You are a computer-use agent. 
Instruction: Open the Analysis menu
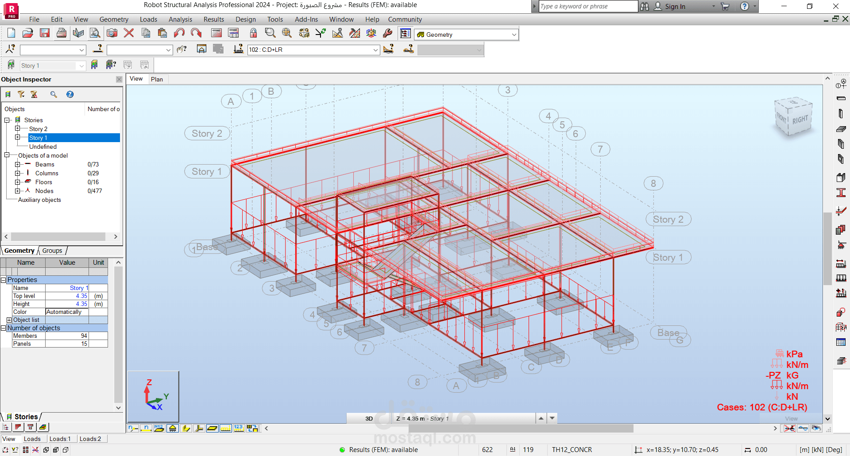point(180,19)
